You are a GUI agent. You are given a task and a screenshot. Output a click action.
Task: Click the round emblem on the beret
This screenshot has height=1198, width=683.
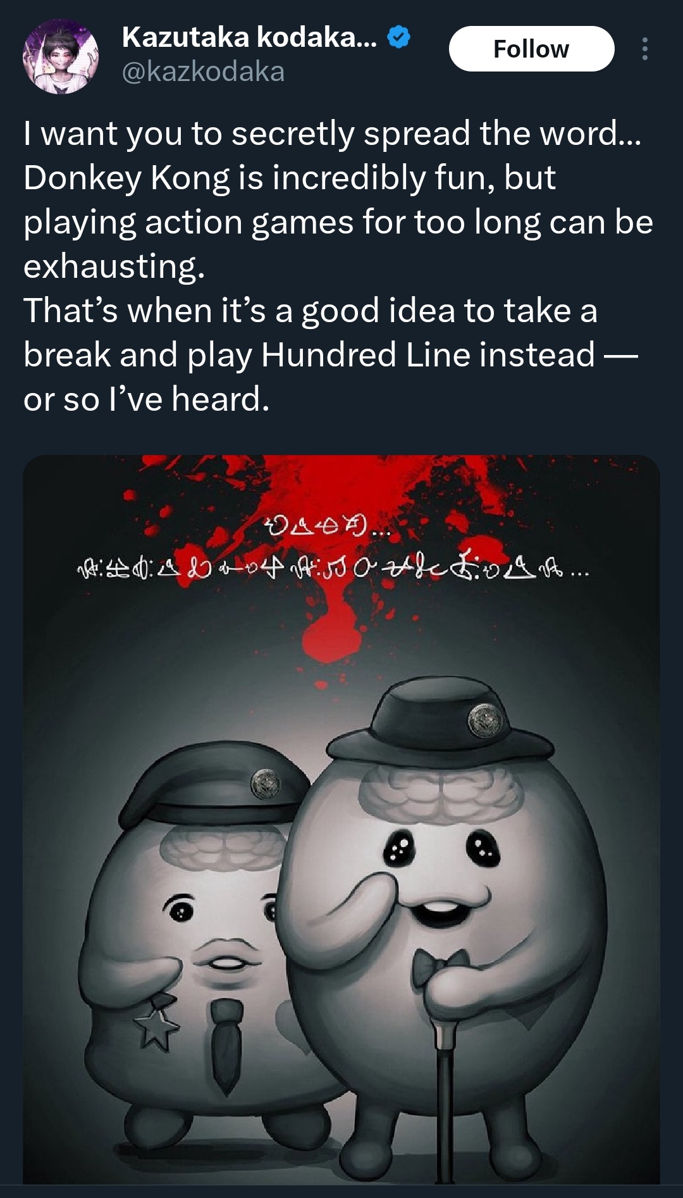[266, 784]
